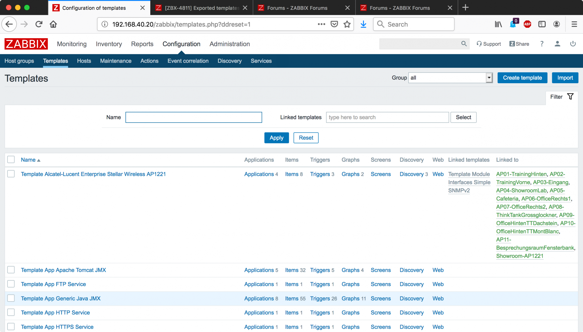This screenshot has width=583, height=332.
Task: Click the Create template button
Action: point(522,78)
